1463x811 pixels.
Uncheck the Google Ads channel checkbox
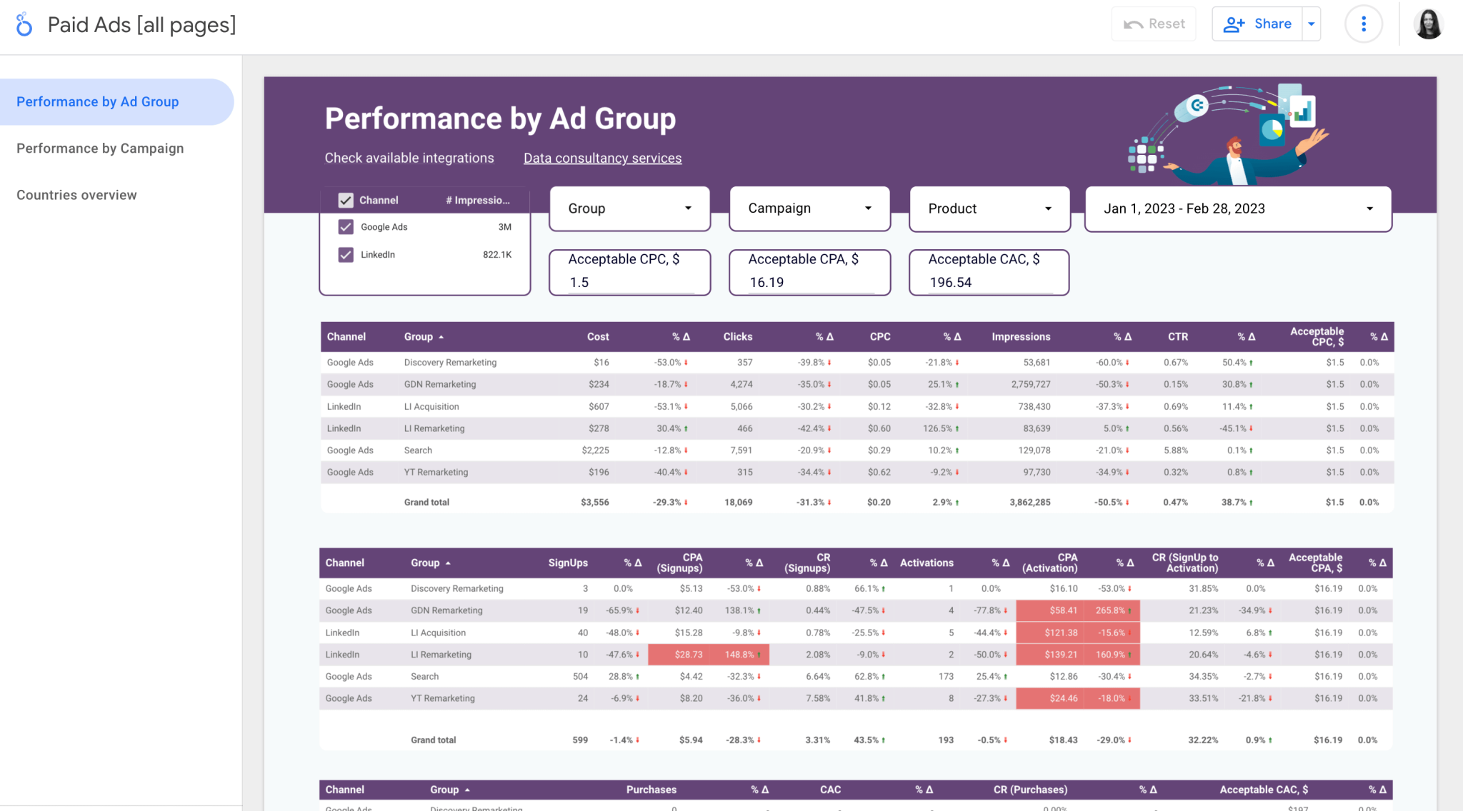click(346, 226)
